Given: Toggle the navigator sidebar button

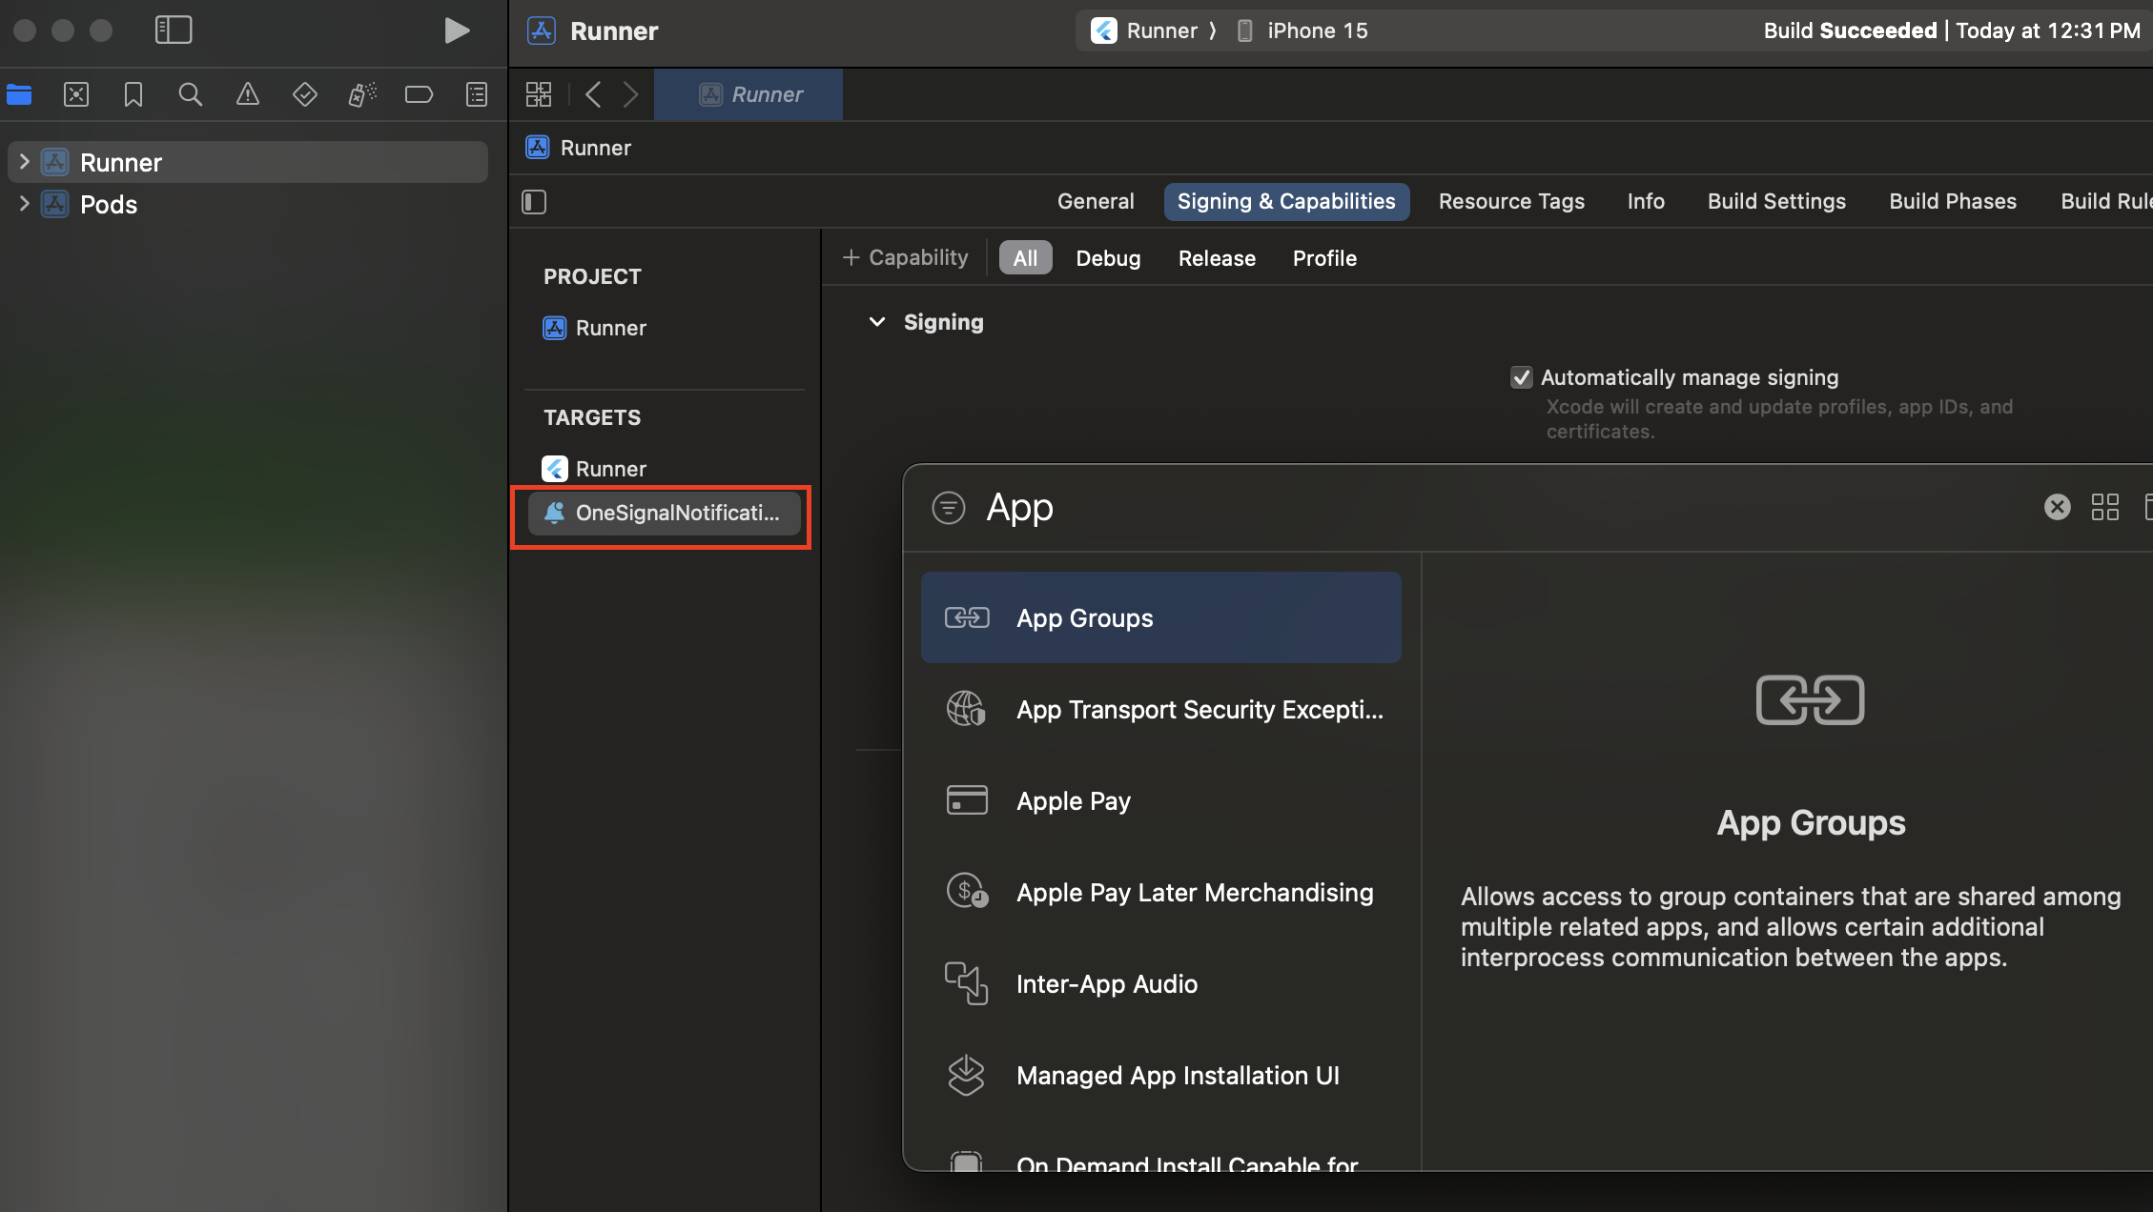Looking at the screenshot, I should point(174,30).
